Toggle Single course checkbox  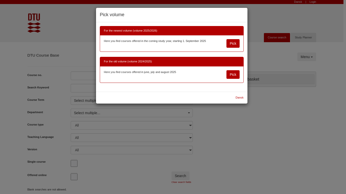(x=74, y=163)
